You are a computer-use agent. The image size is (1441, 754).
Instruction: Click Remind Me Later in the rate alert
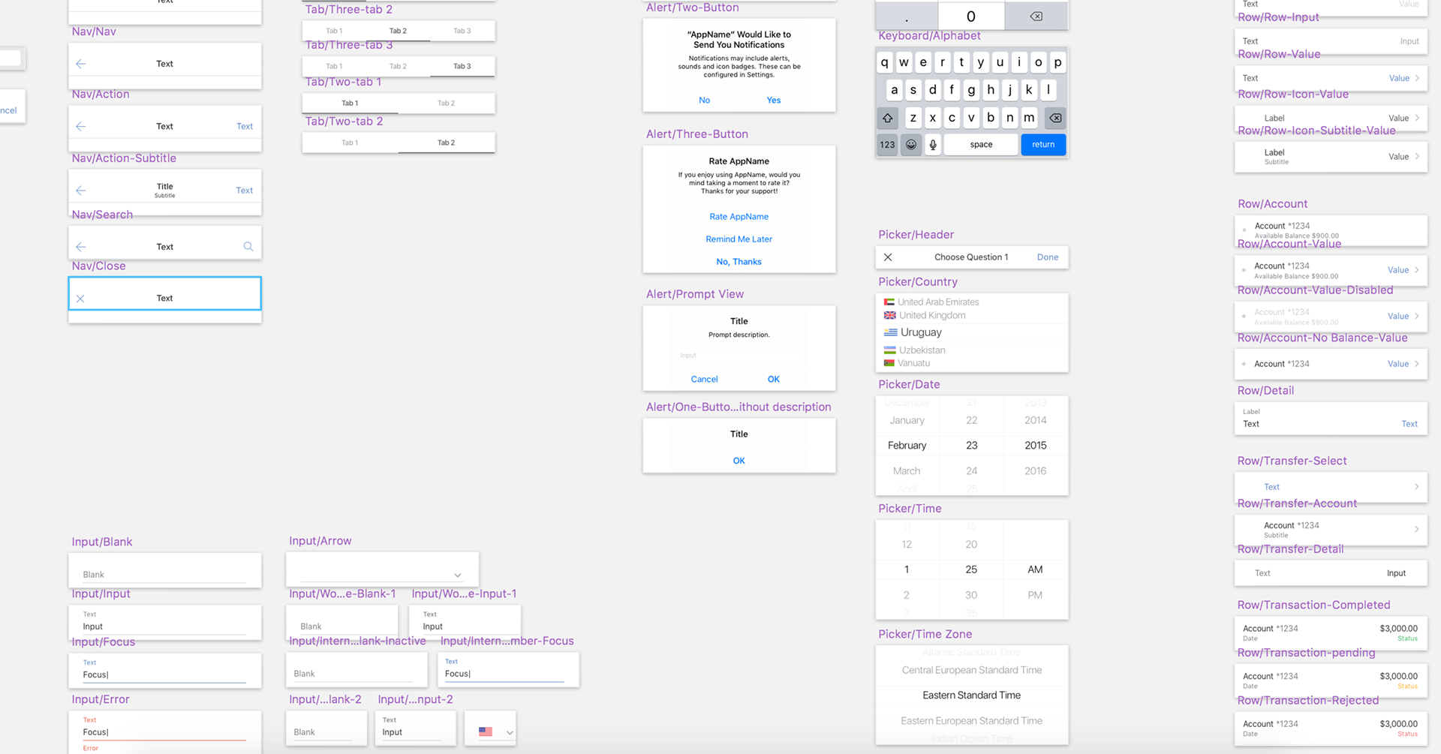(739, 239)
